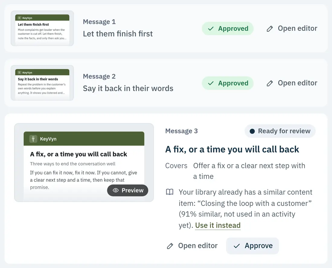Click the title 'Say it back in their words'
The width and height of the screenshot is (332, 268).
coord(128,88)
